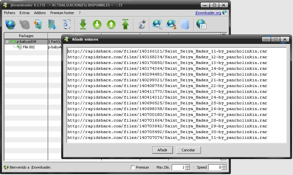The image size is (293, 175).
Task: Collapse the p-babyad34l package tree node
Action: pos(7,42)
